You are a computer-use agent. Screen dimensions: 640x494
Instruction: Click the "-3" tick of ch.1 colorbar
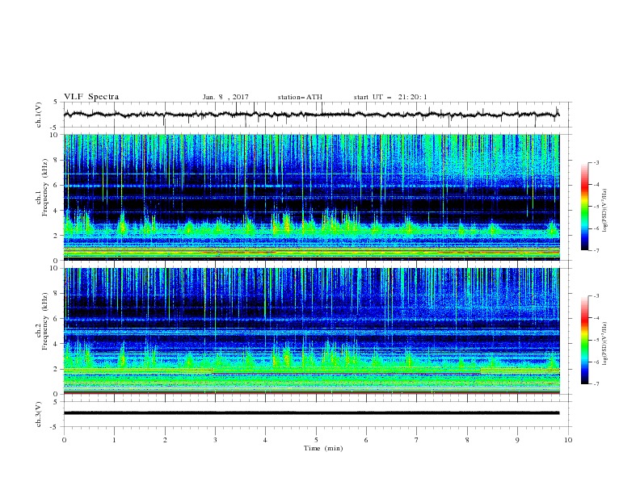(x=596, y=162)
